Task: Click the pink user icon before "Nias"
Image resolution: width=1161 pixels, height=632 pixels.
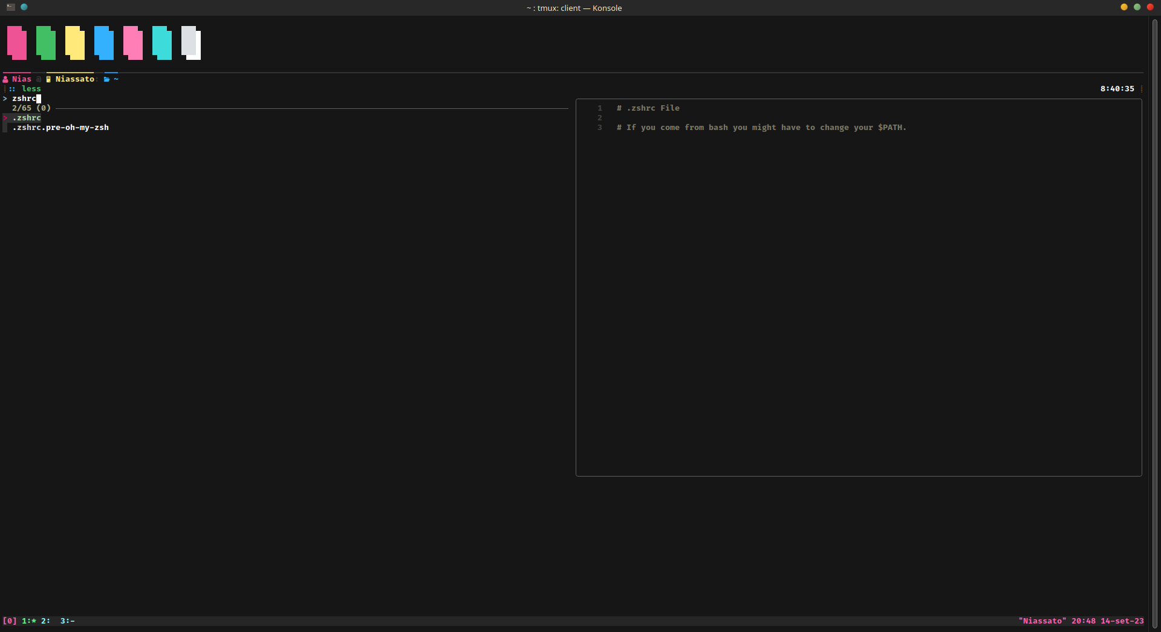Action: pyautogui.click(x=5, y=79)
